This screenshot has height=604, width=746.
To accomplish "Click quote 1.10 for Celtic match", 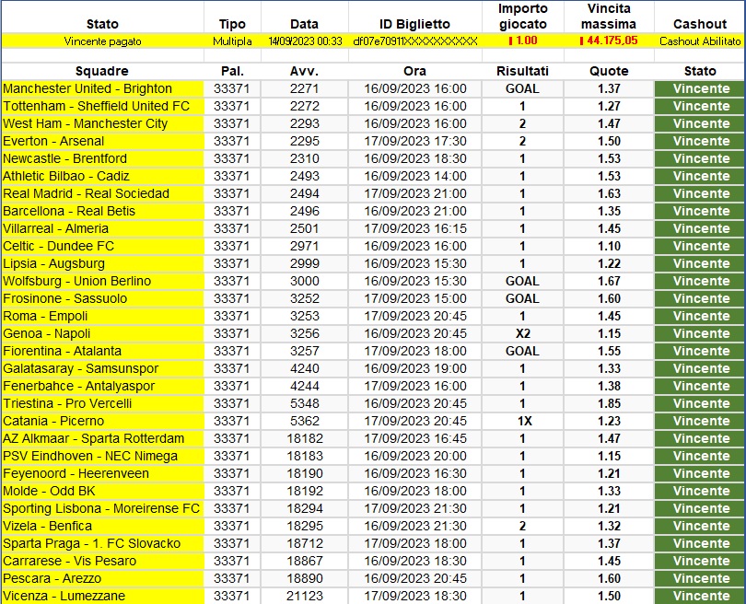I will click(x=609, y=247).
